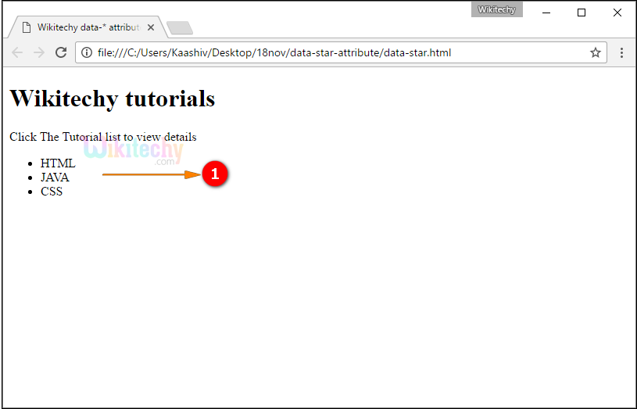Viewport: 637px width, 409px height.
Task: Click the JAVA list item
Action: (55, 178)
